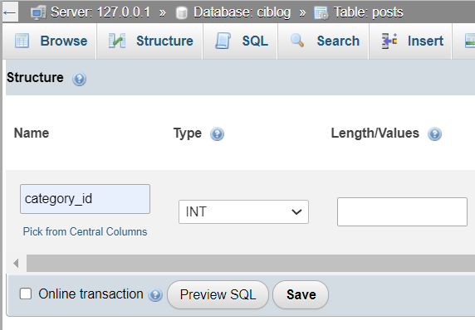Click the posts table icon in breadcrumb
Screen dimensions: 475x330
[321, 13]
